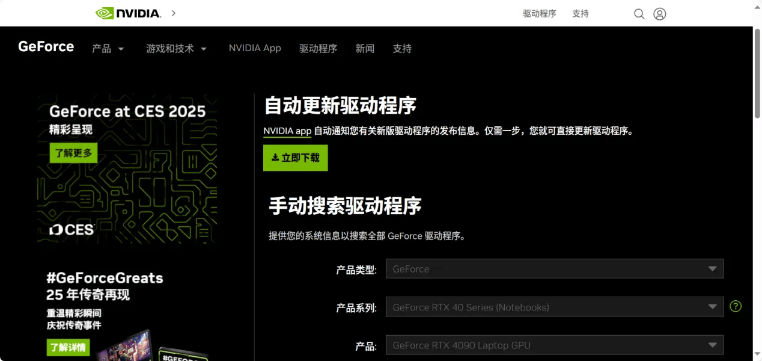
Task: Click the 立即下载 download button
Action: click(x=295, y=158)
